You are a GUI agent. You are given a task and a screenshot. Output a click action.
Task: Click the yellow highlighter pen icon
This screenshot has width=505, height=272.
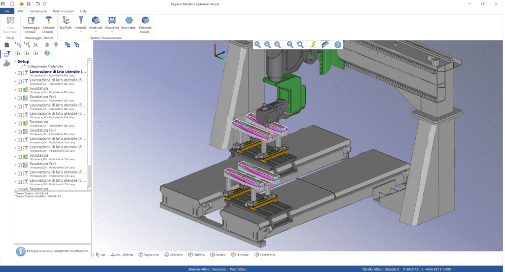pos(313,45)
